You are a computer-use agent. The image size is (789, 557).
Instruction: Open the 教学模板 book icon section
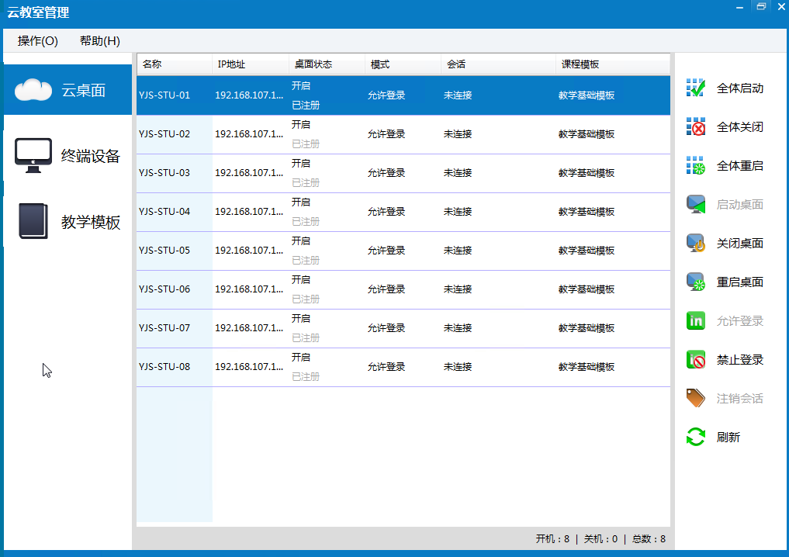[33, 222]
